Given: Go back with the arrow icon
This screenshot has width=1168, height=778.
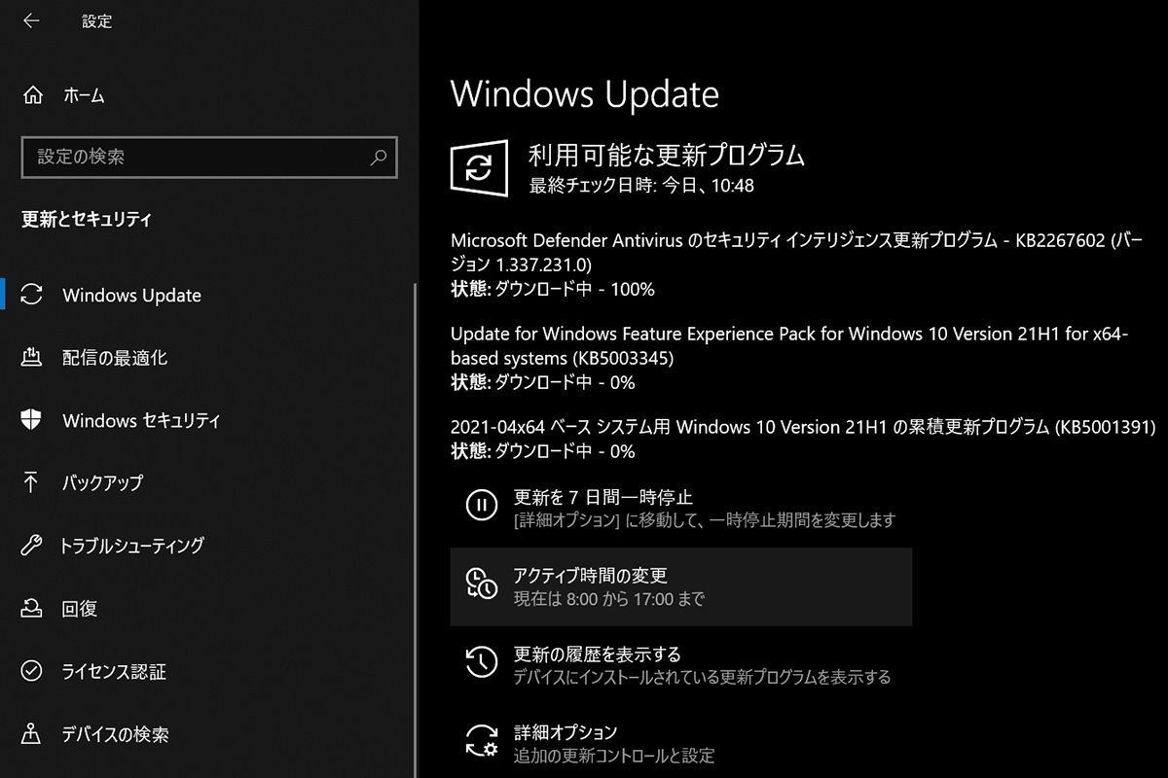Looking at the screenshot, I should click(31, 20).
